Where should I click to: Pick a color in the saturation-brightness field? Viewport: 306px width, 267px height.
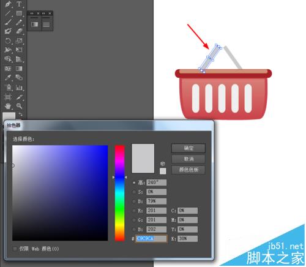(x=60, y=193)
